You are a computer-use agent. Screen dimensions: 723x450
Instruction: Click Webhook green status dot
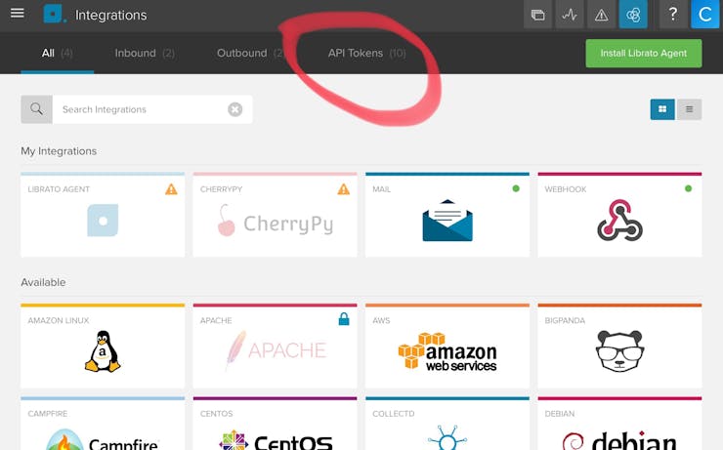pos(689,188)
